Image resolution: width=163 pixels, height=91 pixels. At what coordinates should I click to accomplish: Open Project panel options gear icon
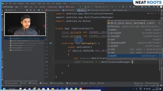39,10
